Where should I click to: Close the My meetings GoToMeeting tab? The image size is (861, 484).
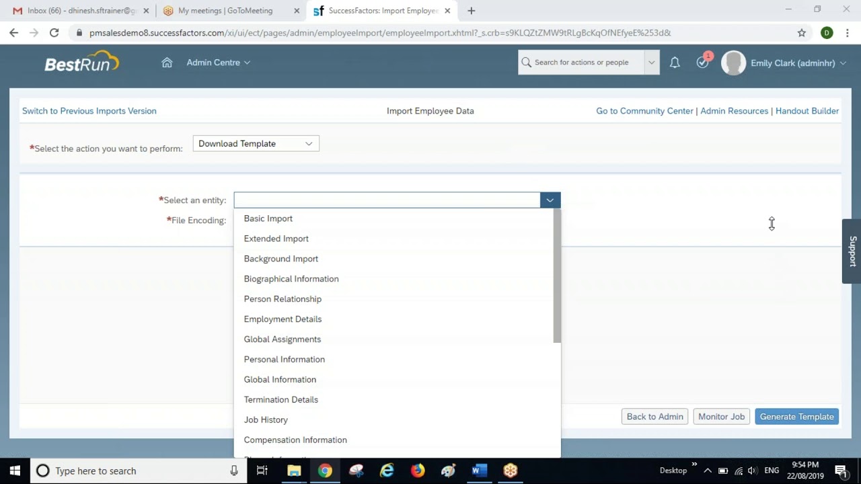coord(297,11)
